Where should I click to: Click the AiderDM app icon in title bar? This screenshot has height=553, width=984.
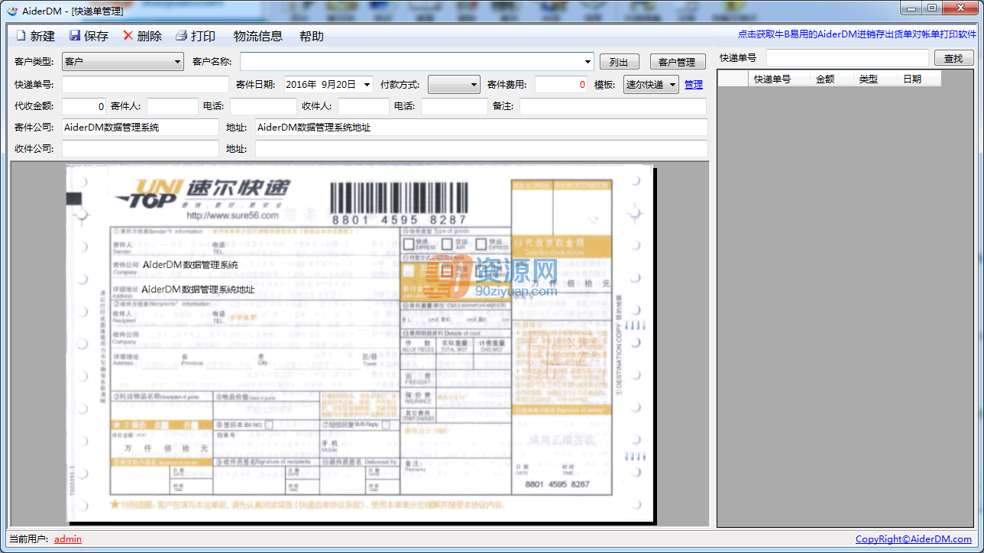[11, 11]
